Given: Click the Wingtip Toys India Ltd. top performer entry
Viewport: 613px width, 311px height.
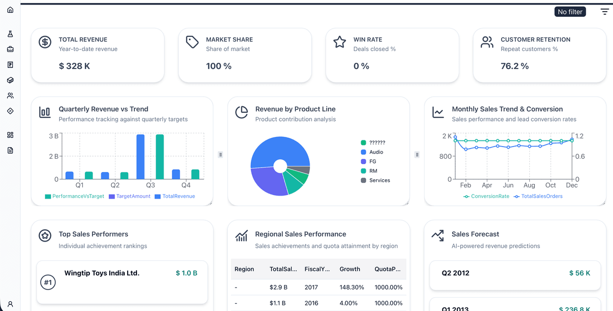Looking at the screenshot, I should [x=122, y=282].
